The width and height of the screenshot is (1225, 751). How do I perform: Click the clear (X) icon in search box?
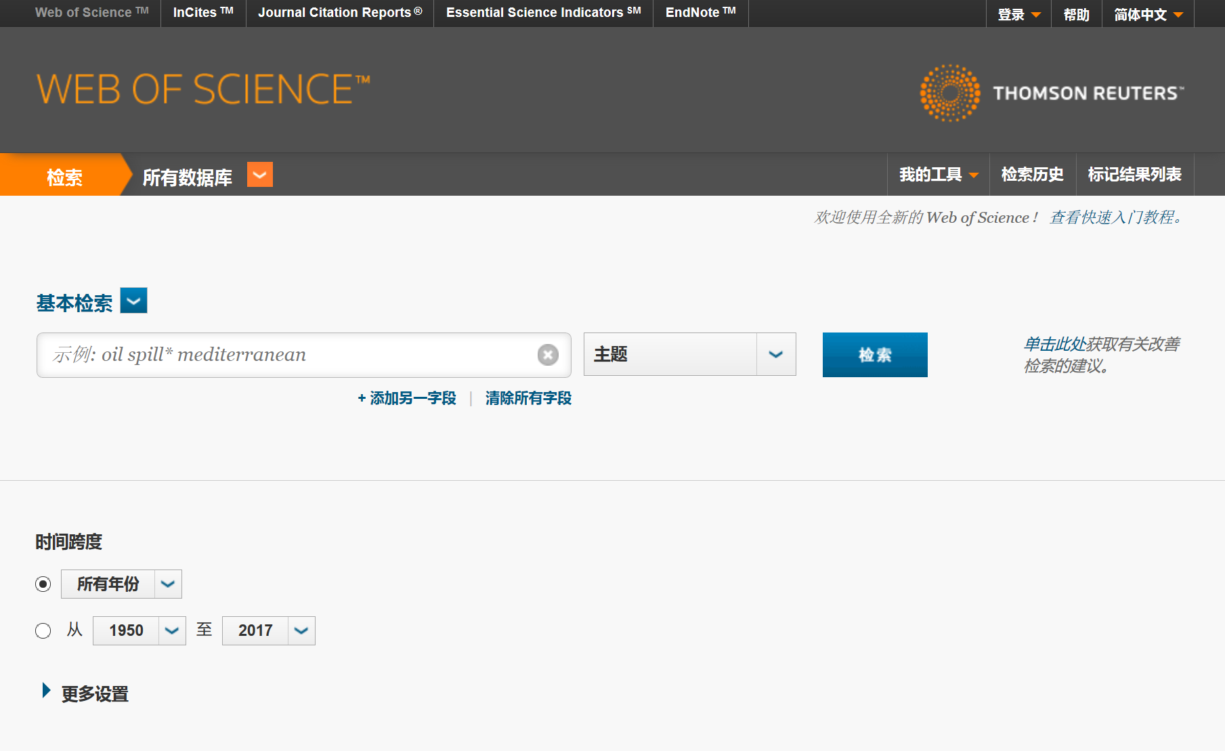[548, 355]
